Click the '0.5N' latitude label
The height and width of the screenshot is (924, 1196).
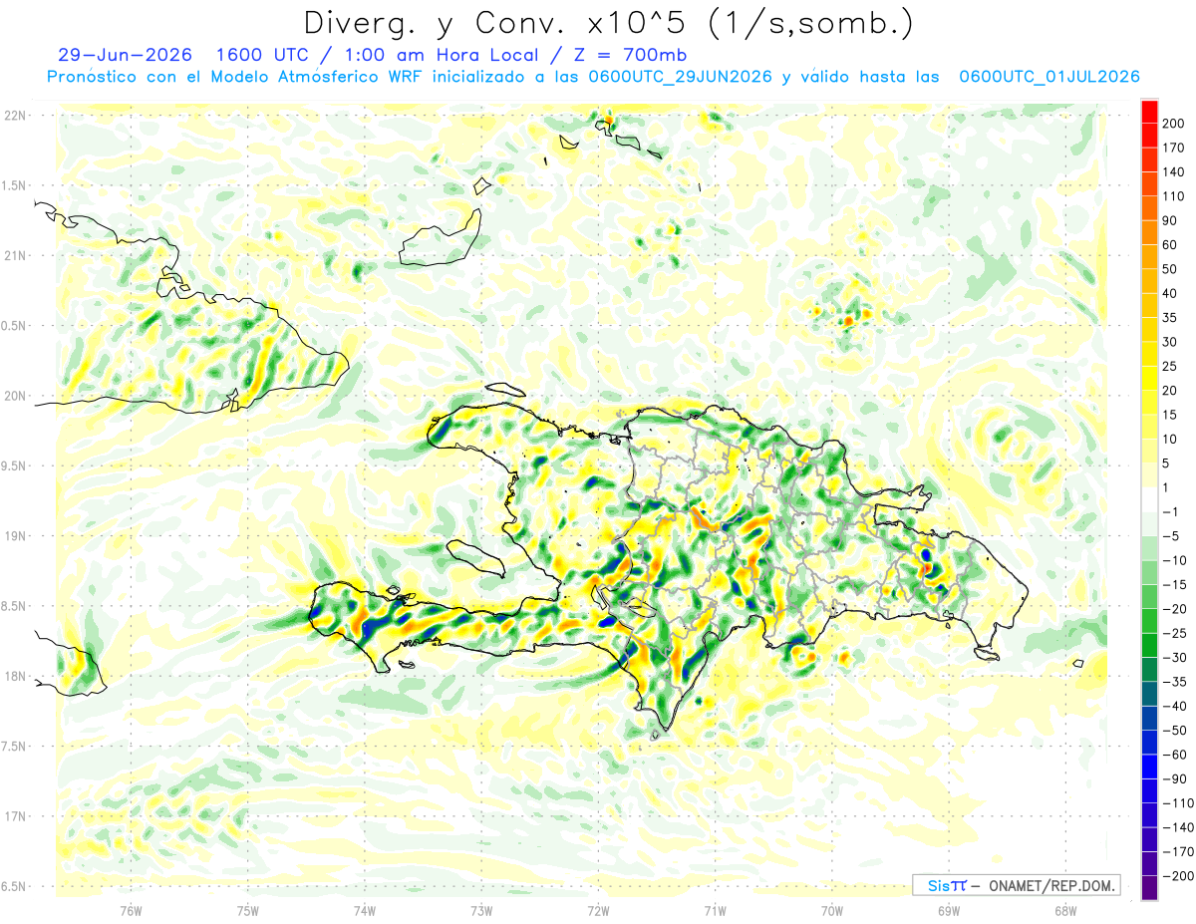click(13, 326)
